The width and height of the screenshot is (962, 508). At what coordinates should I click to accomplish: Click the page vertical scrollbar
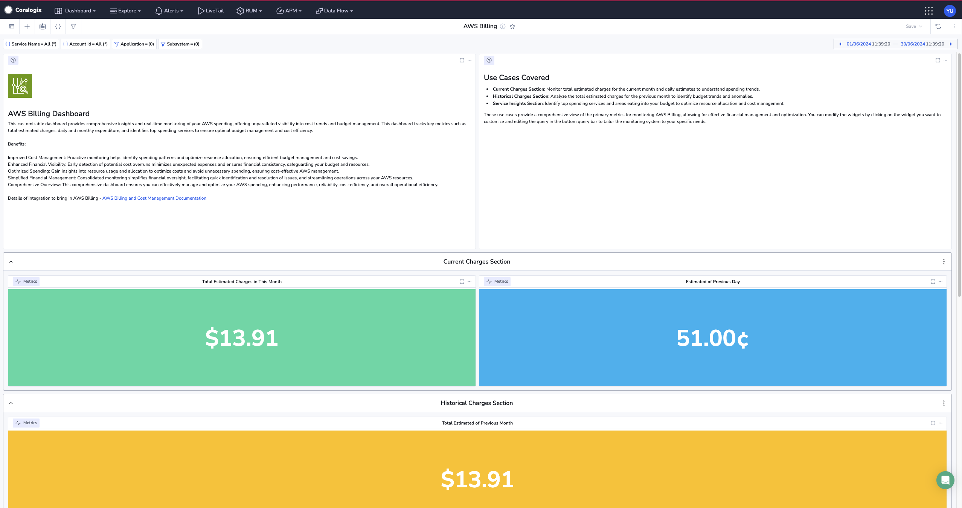[959, 175]
